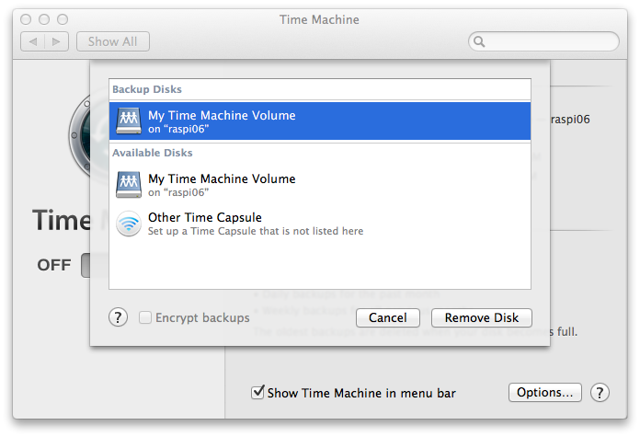Open help with the sheet's question mark button

pos(118,317)
